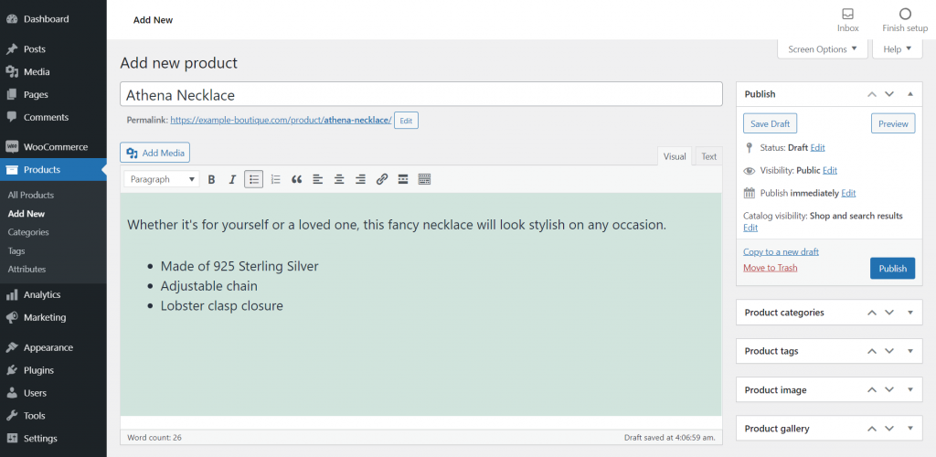Apply blockquote formatting
The width and height of the screenshot is (936, 457).
(296, 180)
